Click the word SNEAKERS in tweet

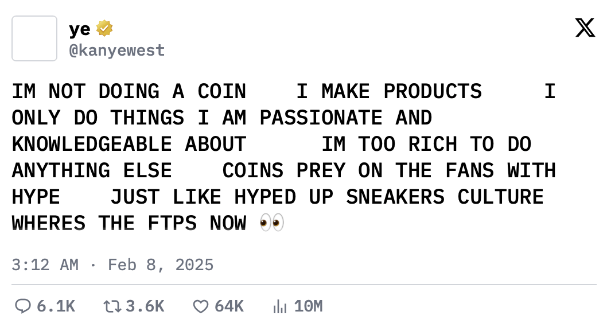coord(395,197)
